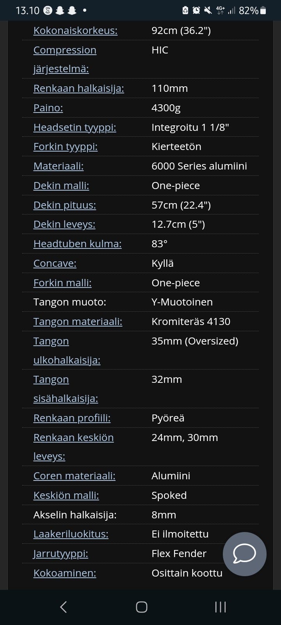Open the Dekin pituus link
Screen dimensions: 281x625
[x=64, y=205]
